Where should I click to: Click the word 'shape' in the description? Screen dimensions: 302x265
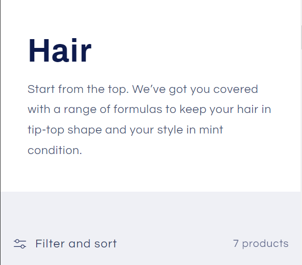(x=82, y=131)
